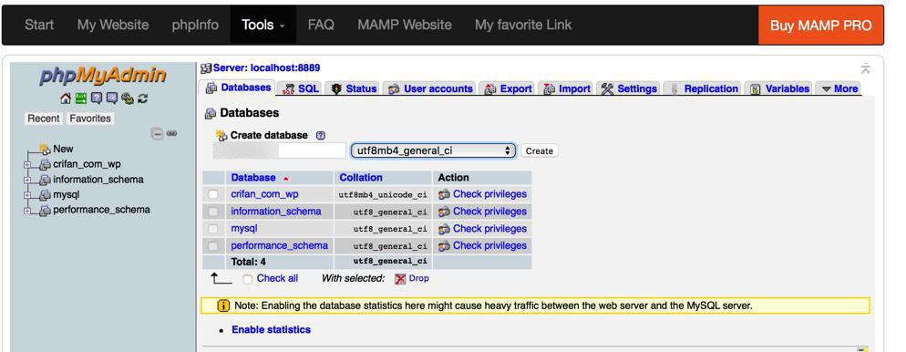906x352 pixels.
Task: Click the Create database button
Action: [x=539, y=150]
